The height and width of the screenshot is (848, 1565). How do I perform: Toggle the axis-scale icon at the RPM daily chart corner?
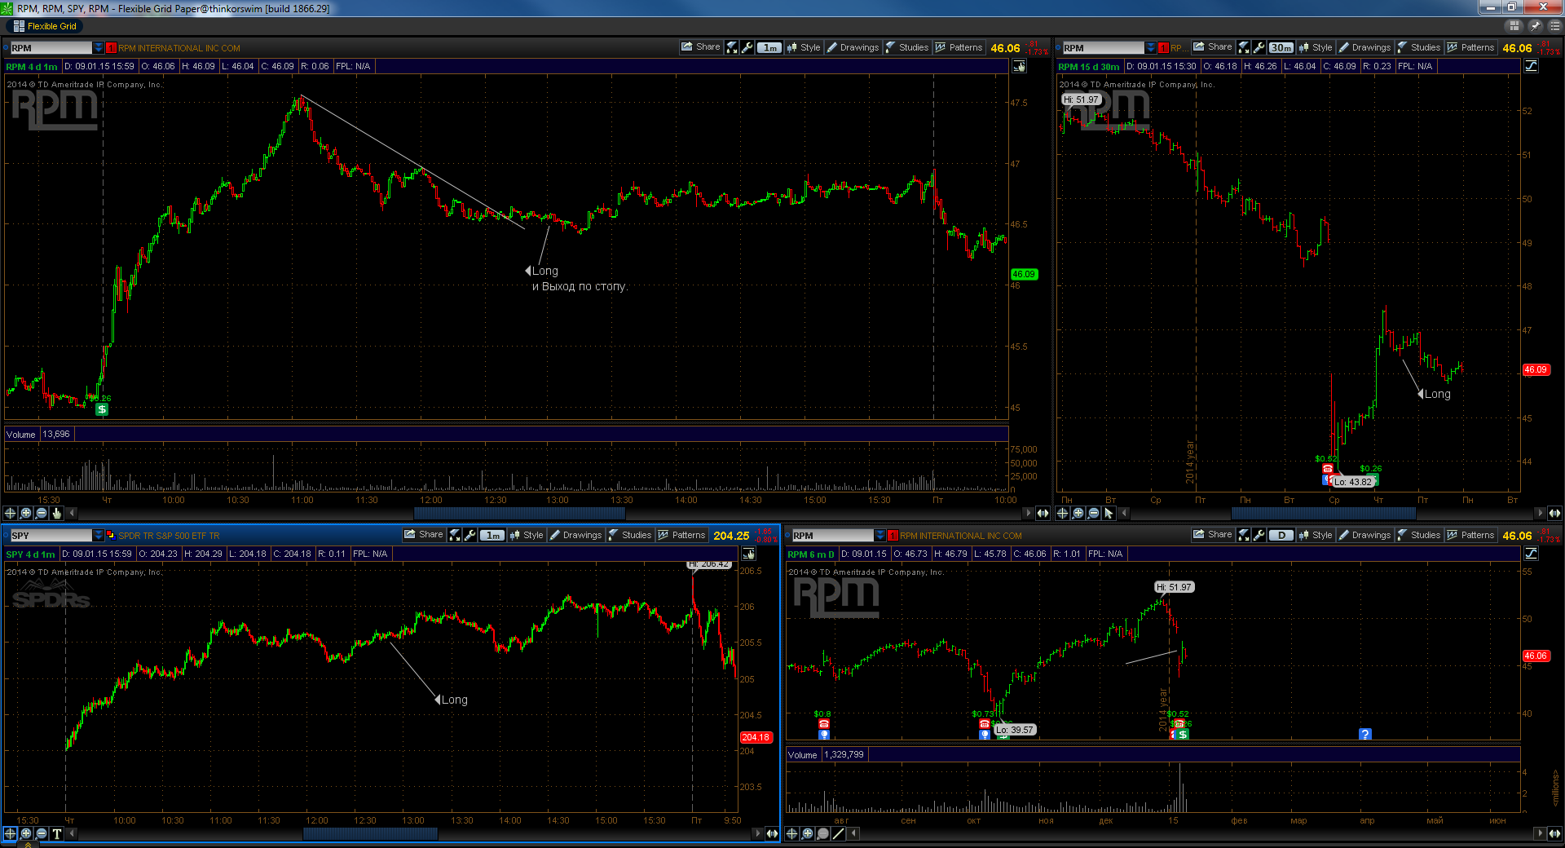pyautogui.click(x=1532, y=554)
